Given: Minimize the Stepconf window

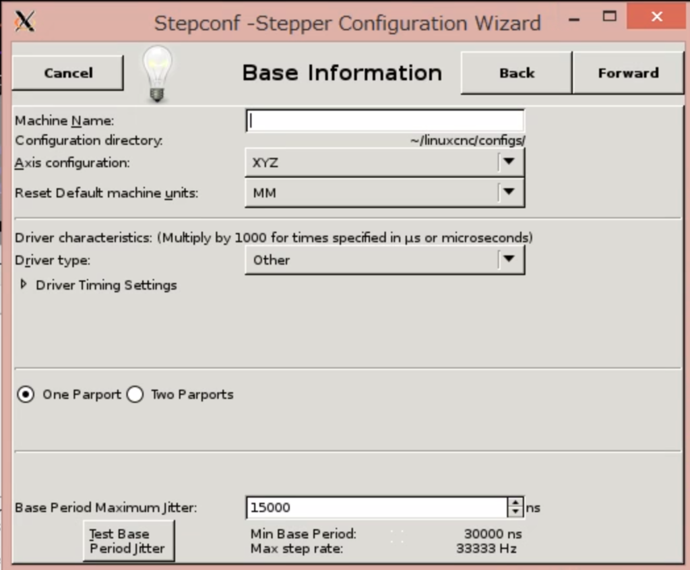Looking at the screenshot, I should [573, 20].
